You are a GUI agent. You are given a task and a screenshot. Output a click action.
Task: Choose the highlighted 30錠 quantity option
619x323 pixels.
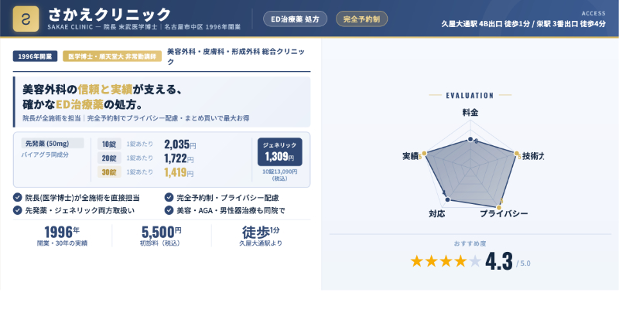point(107,172)
